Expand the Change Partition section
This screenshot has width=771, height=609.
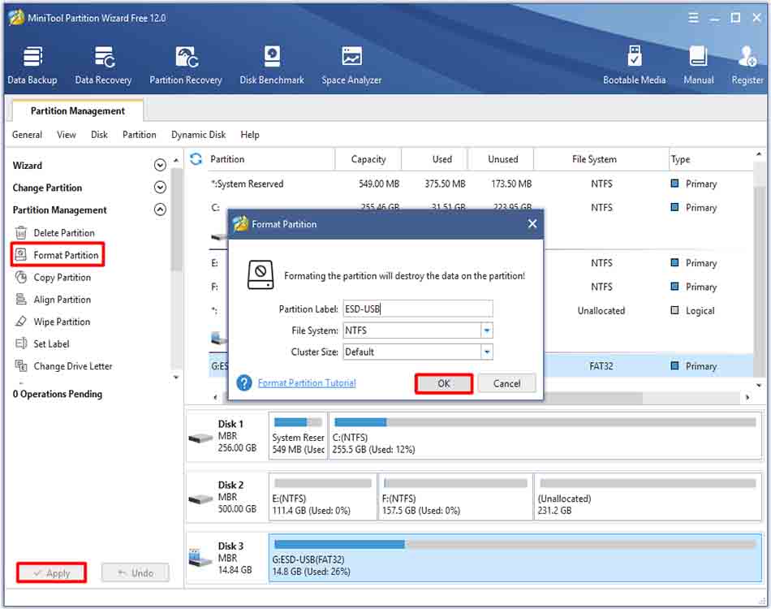tap(160, 187)
